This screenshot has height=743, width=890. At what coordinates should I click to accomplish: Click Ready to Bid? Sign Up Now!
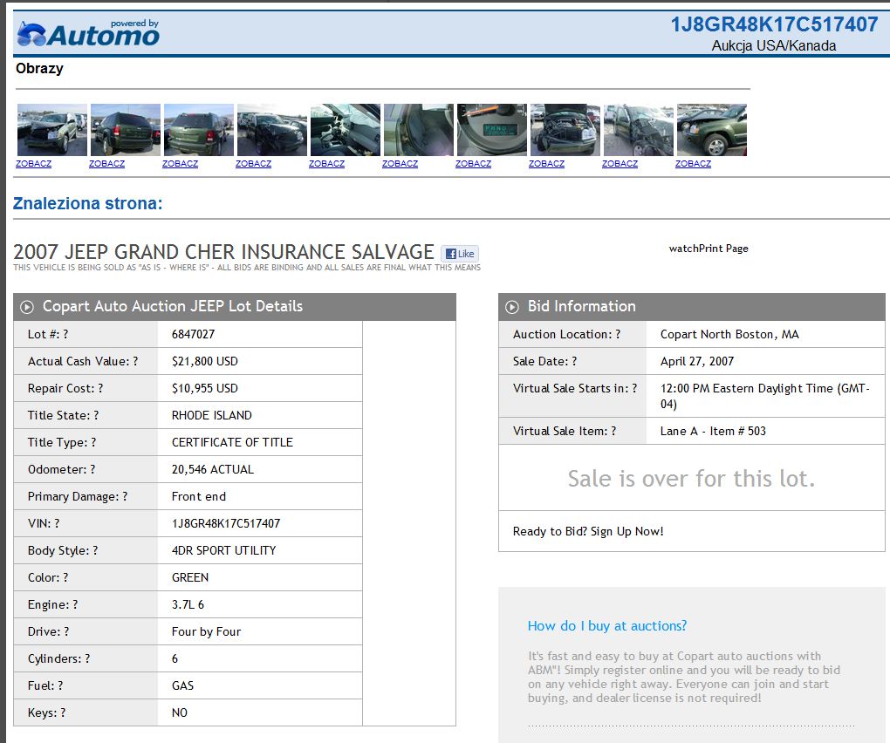[x=588, y=531]
